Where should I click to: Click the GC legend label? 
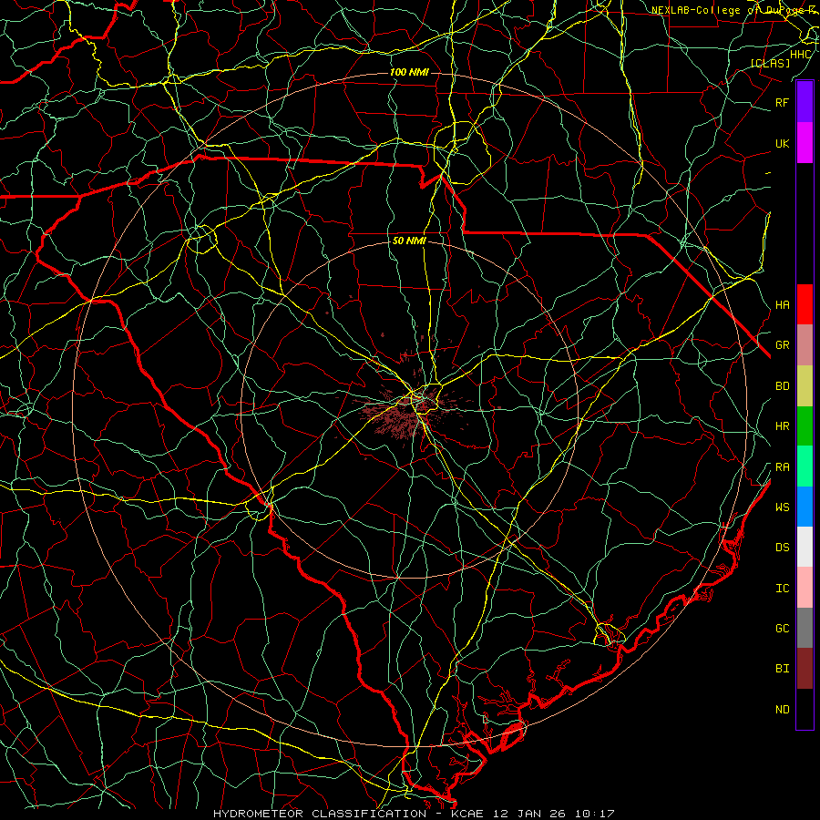tap(782, 628)
